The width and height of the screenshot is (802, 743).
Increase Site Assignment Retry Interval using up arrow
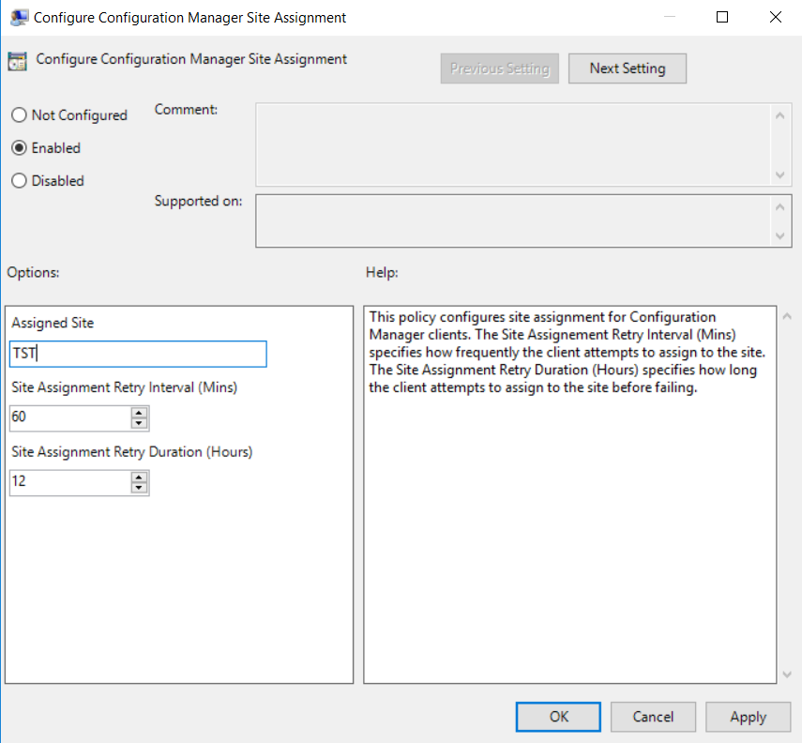pyautogui.click(x=140, y=413)
